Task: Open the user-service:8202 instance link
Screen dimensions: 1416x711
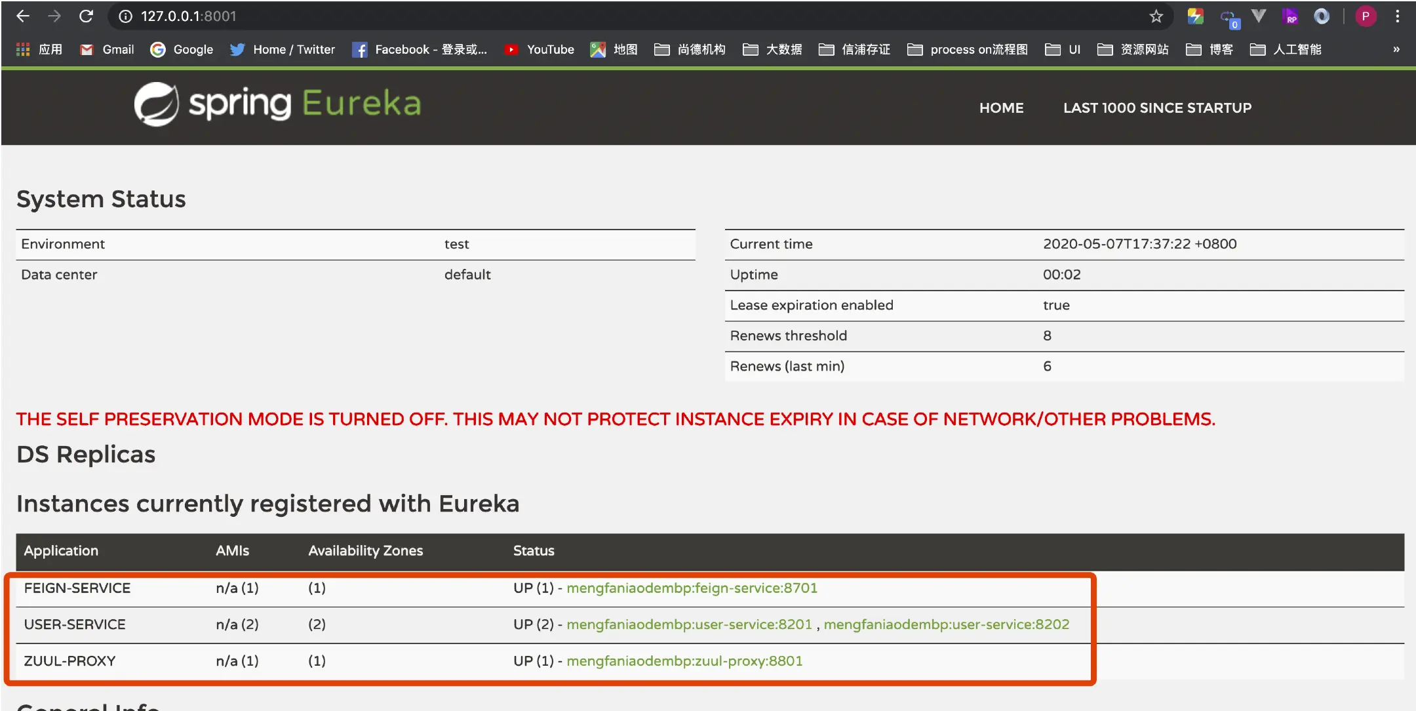Action: (946, 624)
